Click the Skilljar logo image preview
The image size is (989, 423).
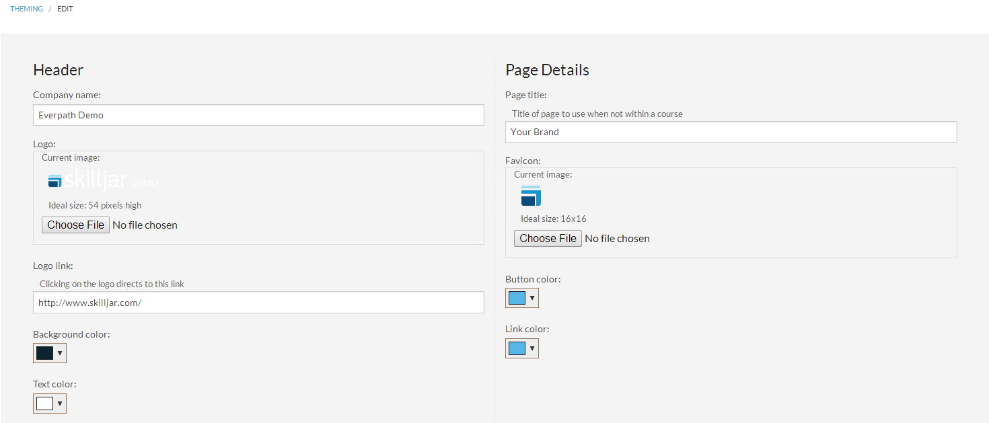point(103,181)
